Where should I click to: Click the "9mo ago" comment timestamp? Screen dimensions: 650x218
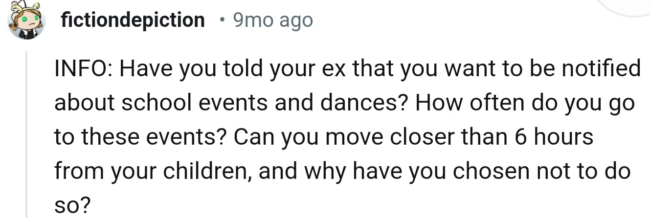click(272, 20)
